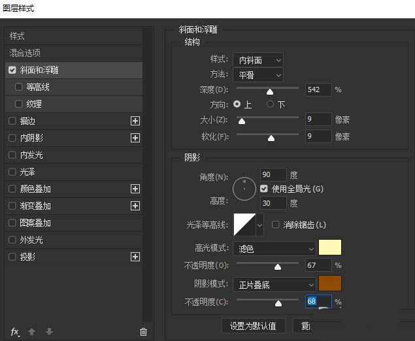Click the highlight 不透明度(O) slider handle
This screenshot has height=341, width=415.
pos(278,267)
